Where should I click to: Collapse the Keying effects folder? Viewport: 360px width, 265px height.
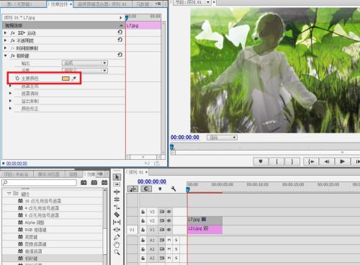pos(9,194)
